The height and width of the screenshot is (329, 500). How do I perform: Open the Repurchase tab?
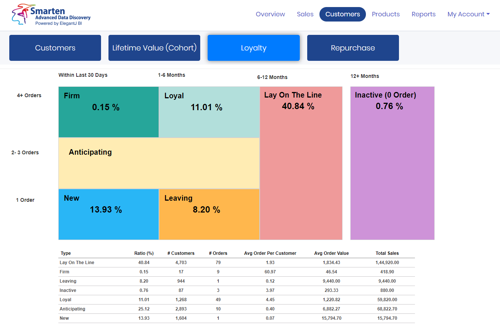pyautogui.click(x=353, y=48)
